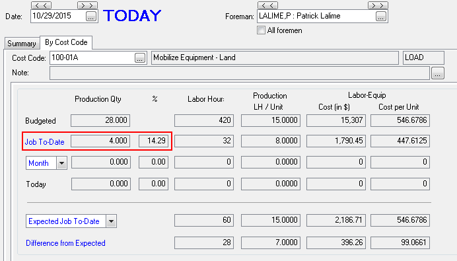Viewport: 457px width, 261px height.
Task: Click Budgeted Cost value 15,307
Action: coord(336,120)
